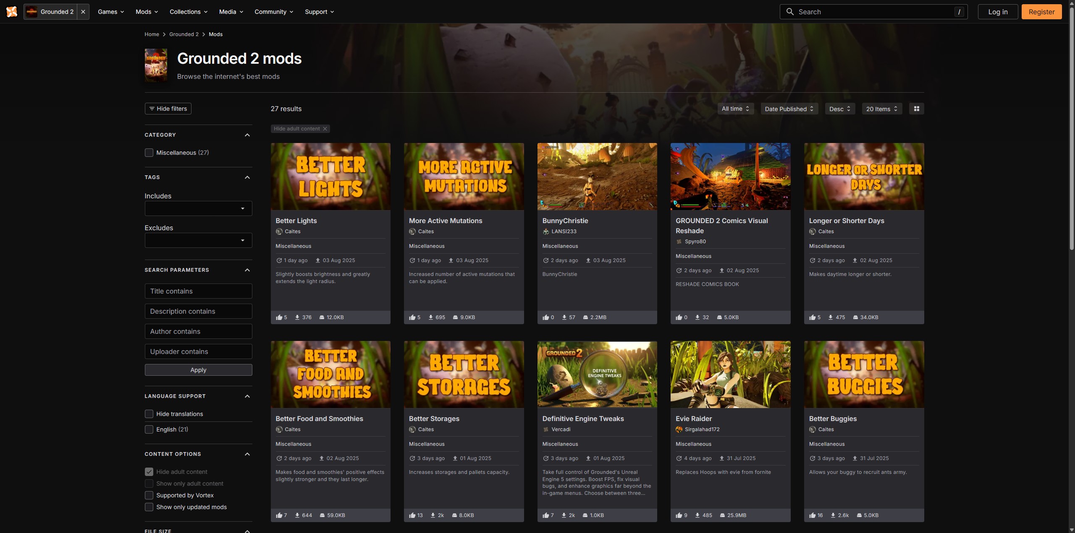Image resolution: width=1075 pixels, height=533 pixels.
Task: Toggle Supported by Vortex option
Action: (149, 495)
